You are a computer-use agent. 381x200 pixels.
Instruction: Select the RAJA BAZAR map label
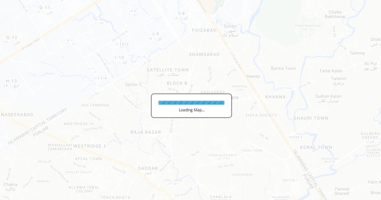pos(146,132)
